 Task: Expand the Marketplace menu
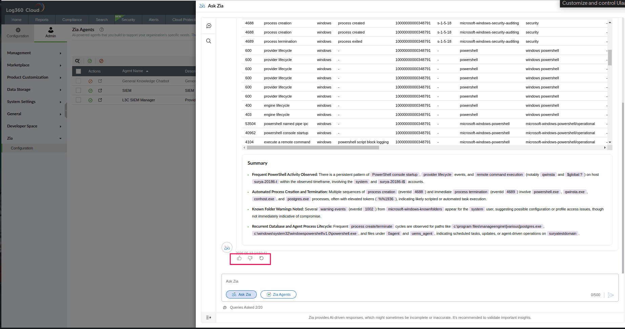34,65
